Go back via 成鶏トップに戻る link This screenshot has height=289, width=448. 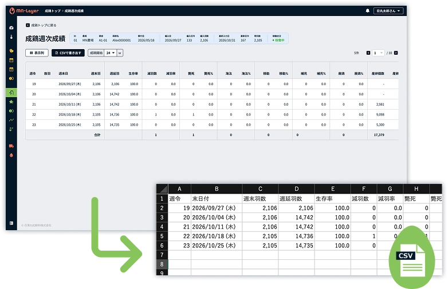point(41,26)
